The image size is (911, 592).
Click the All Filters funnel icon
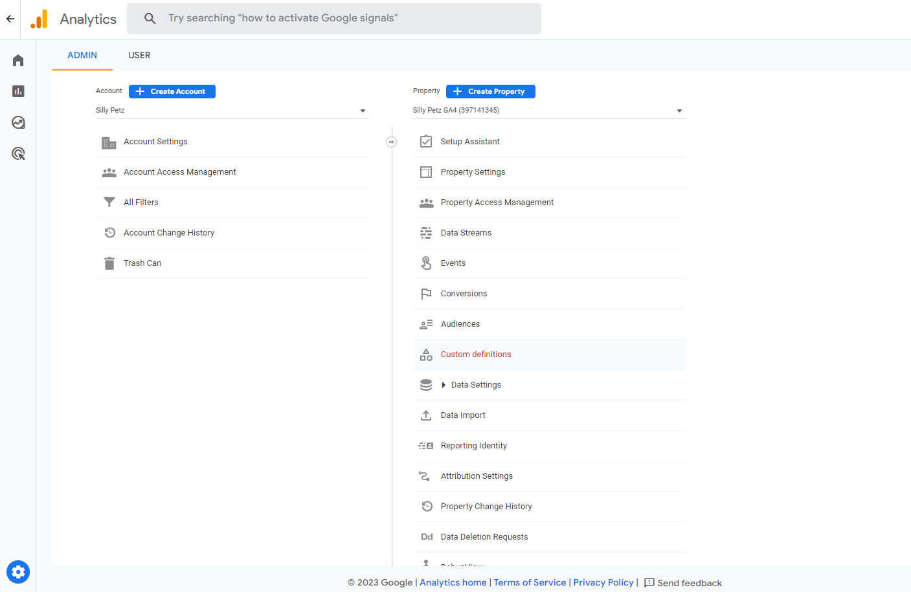click(x=109, y=203)
